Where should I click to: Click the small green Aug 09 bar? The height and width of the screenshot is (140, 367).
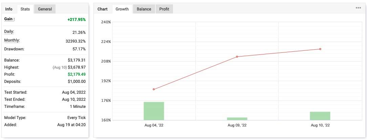tap(237, 119)
